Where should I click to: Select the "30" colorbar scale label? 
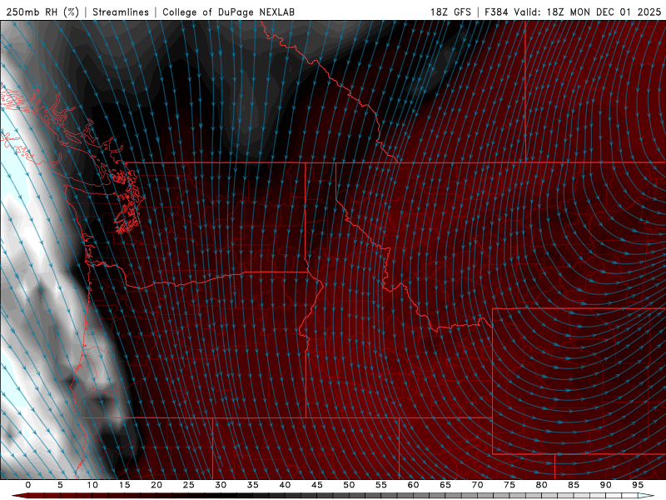point(221,485)
